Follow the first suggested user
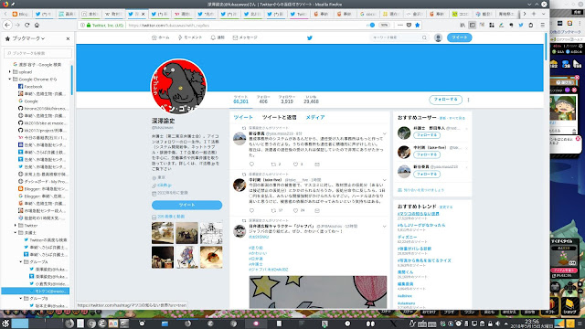The height and width of the screenshot is (329, 585). [x=427, y=135]
